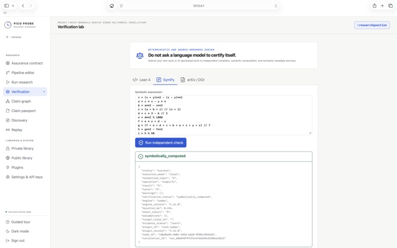The height and width of the screenshot is (248, 397).
Task: Click Run independent check button
Action: [x=161, y=143]
